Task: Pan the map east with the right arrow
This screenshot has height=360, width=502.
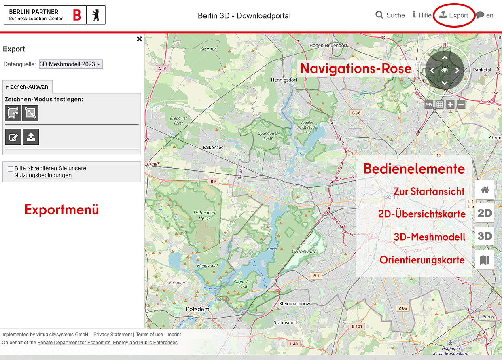Action: [x=458, y=70]
